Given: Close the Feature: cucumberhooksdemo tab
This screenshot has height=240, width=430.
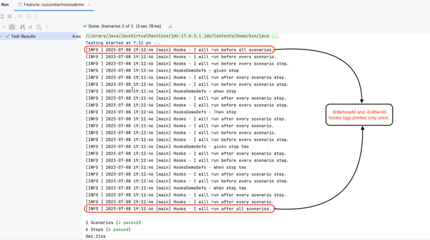Looking at the screenshot, I should tap(89, 4).
